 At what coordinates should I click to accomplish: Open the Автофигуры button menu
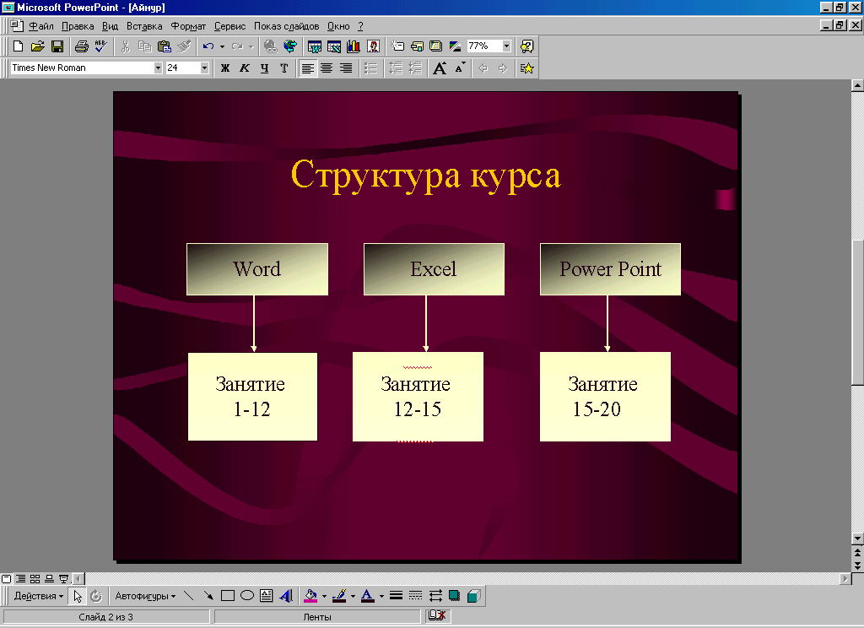click(145, 596)
